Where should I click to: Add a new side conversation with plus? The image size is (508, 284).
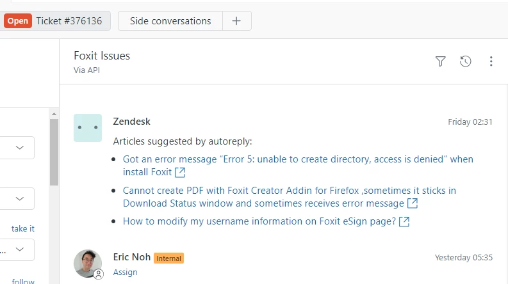pyautogui.click(x=236, y=20)
